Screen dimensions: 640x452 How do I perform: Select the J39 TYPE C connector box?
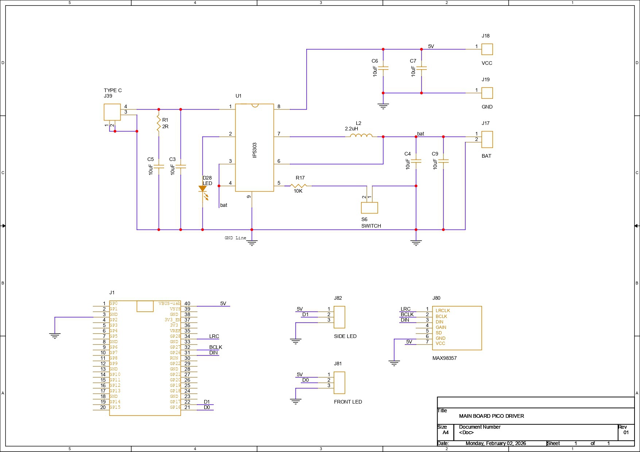coord(112,112)
